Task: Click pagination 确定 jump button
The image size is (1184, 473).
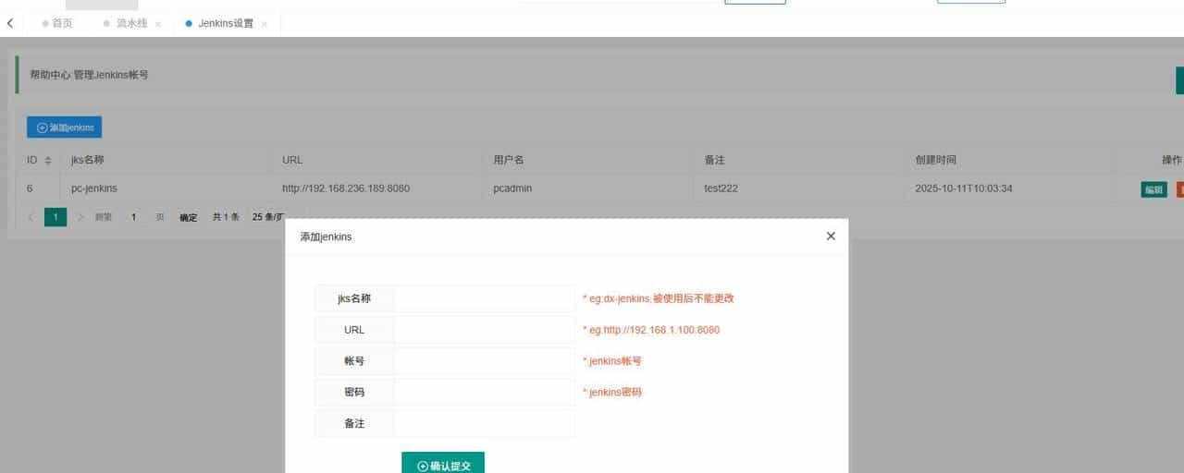Action: pos(188,217)
